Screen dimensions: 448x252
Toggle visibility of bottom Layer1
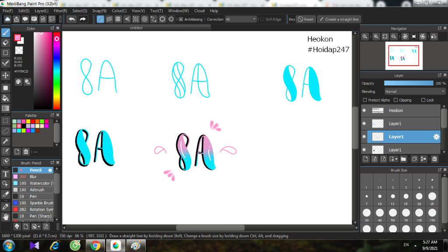(364, 150)
